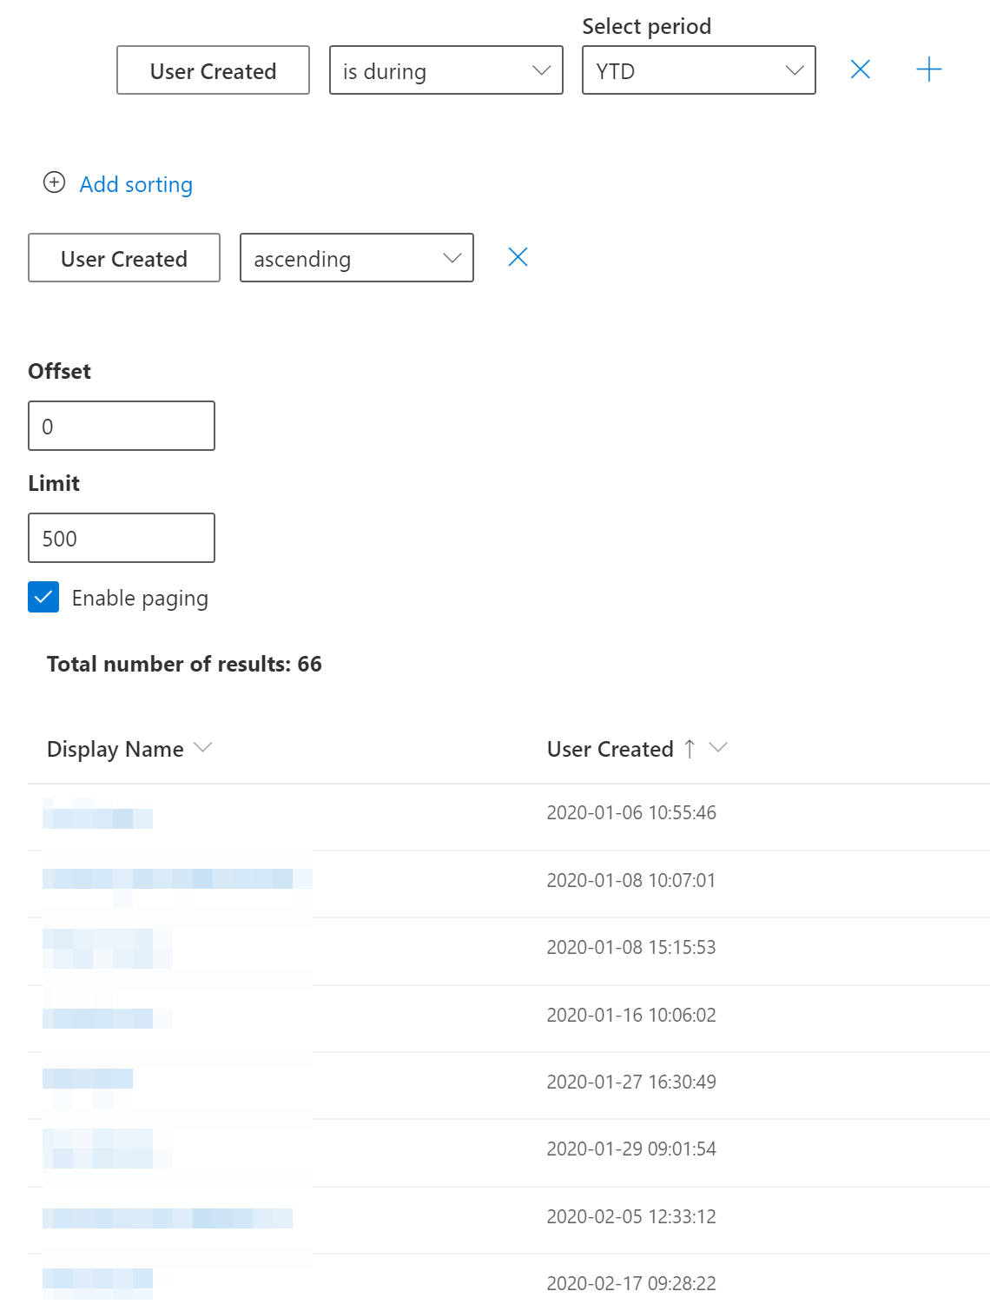Change the ascending sort order dropdown
This screenshot has height=1311, width=990.
(356, 258)
